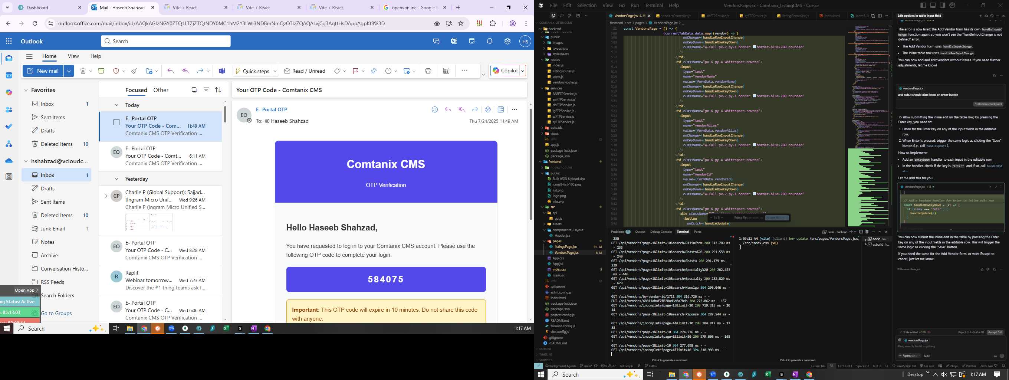Screen dimensions: 1009x380
Task: Open the Go to Groups link
Action: [56, 314]
